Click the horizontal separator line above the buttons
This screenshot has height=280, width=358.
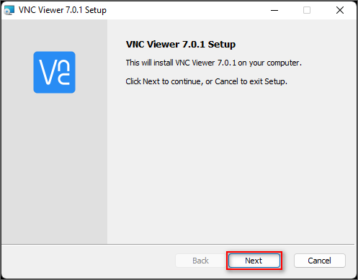[178, 245]
